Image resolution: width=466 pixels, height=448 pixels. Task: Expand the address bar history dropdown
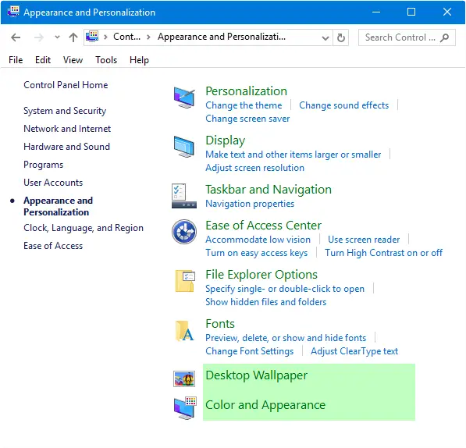(325, 38)
